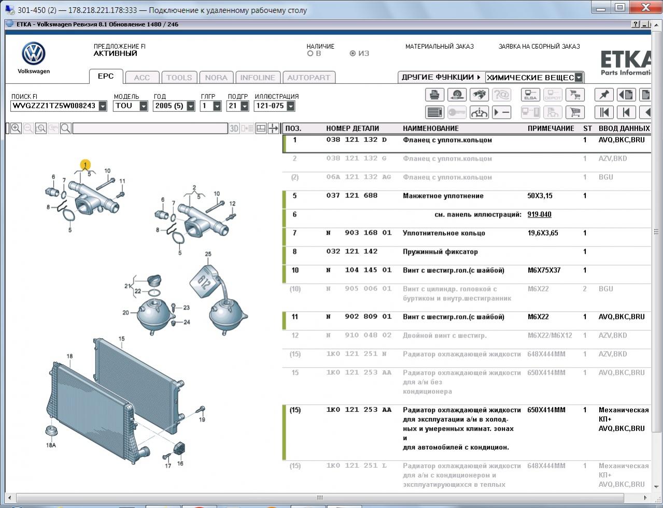This screenshot has height=508, width=663.
Task: Click the НАИМЕНОВАНИЕ column header
Action: 431,128
